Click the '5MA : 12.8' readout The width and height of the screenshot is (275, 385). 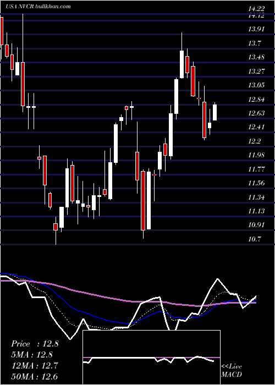32,355
